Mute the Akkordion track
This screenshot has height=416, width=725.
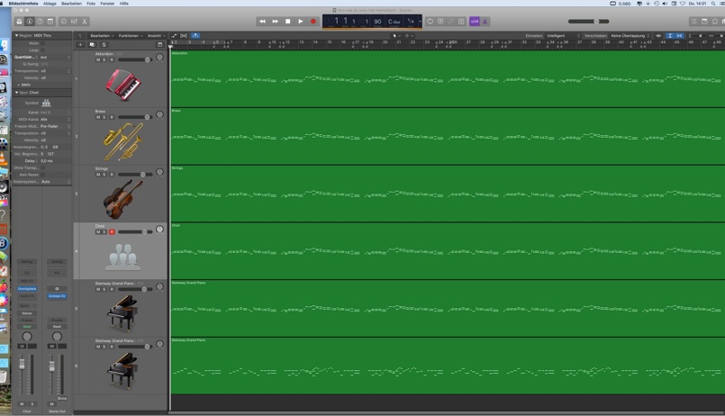[x=98, y=59]
